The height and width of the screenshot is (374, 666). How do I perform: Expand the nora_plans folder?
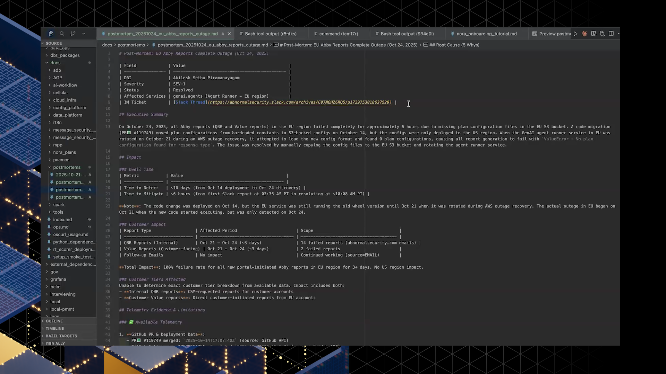pos(65,152)
